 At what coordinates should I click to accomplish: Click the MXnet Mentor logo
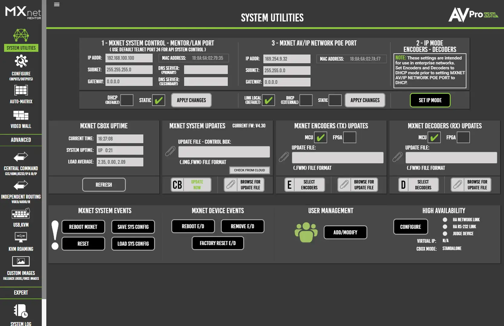[23, 13]
